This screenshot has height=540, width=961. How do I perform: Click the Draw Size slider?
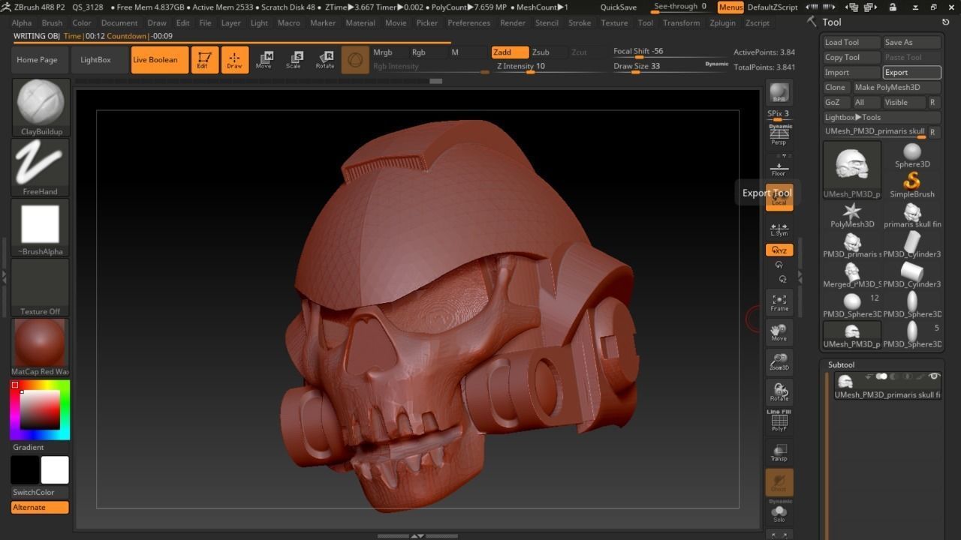click(x=671, y=66)
